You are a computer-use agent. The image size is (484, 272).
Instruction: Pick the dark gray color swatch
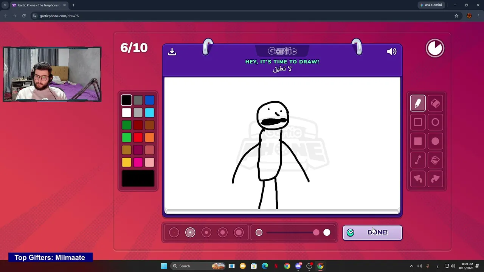[138, 100]
